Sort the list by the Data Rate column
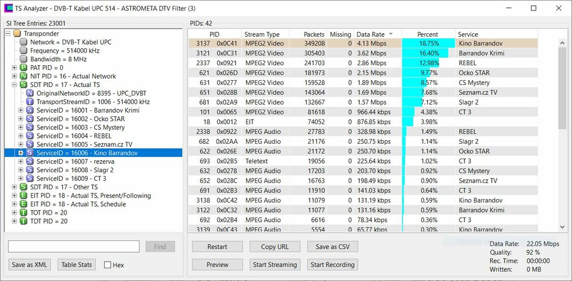Screen dimensions: 572x281 pos(370,34)
